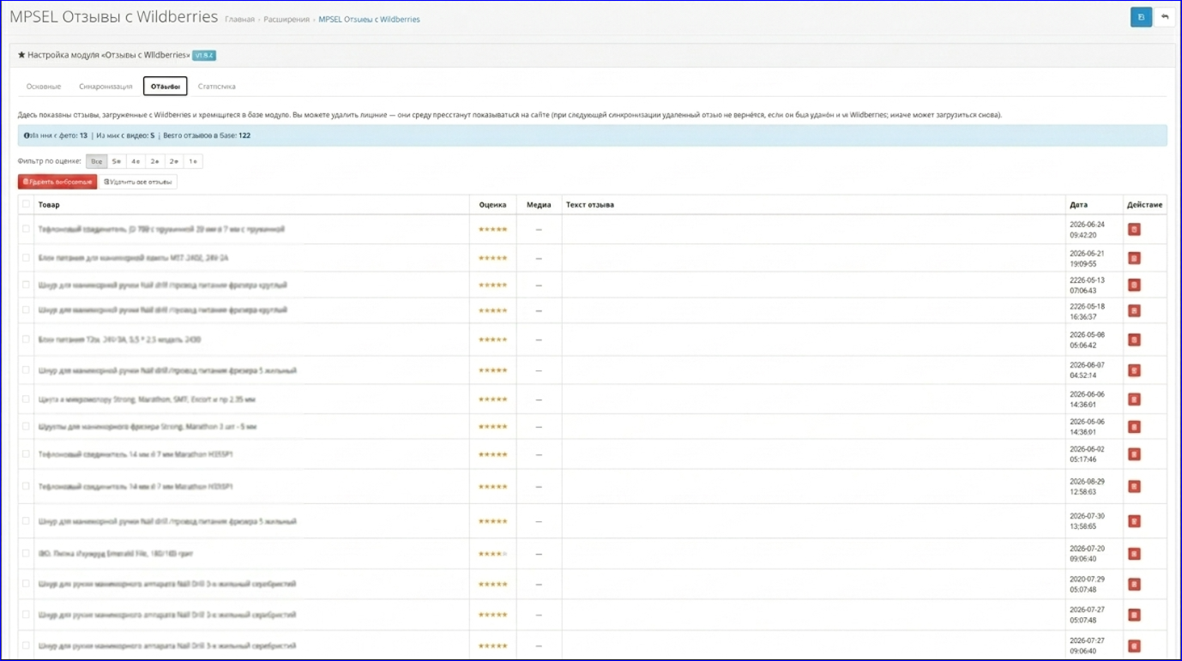Delete the review dated 2026-06-07 04:52:14
This screenshot has height=661, width=1182.
point(1134,370)
